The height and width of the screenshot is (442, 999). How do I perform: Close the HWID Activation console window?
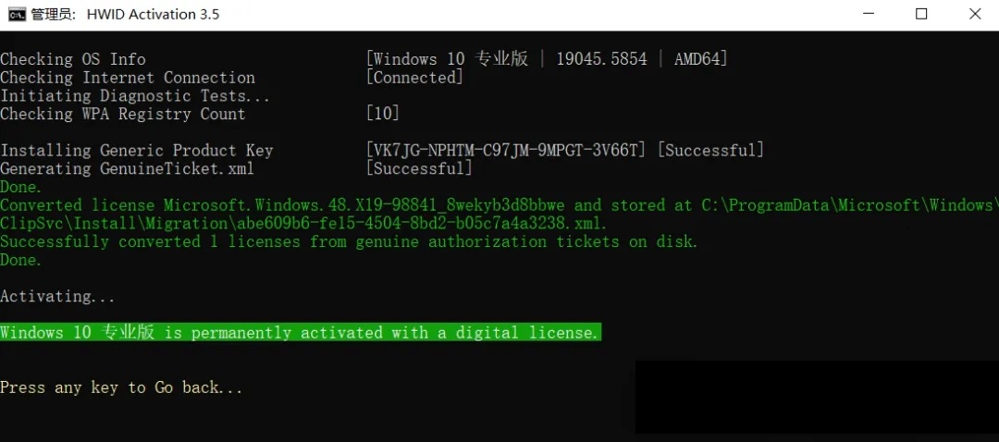pyautogui.click(x=975, y=14)
